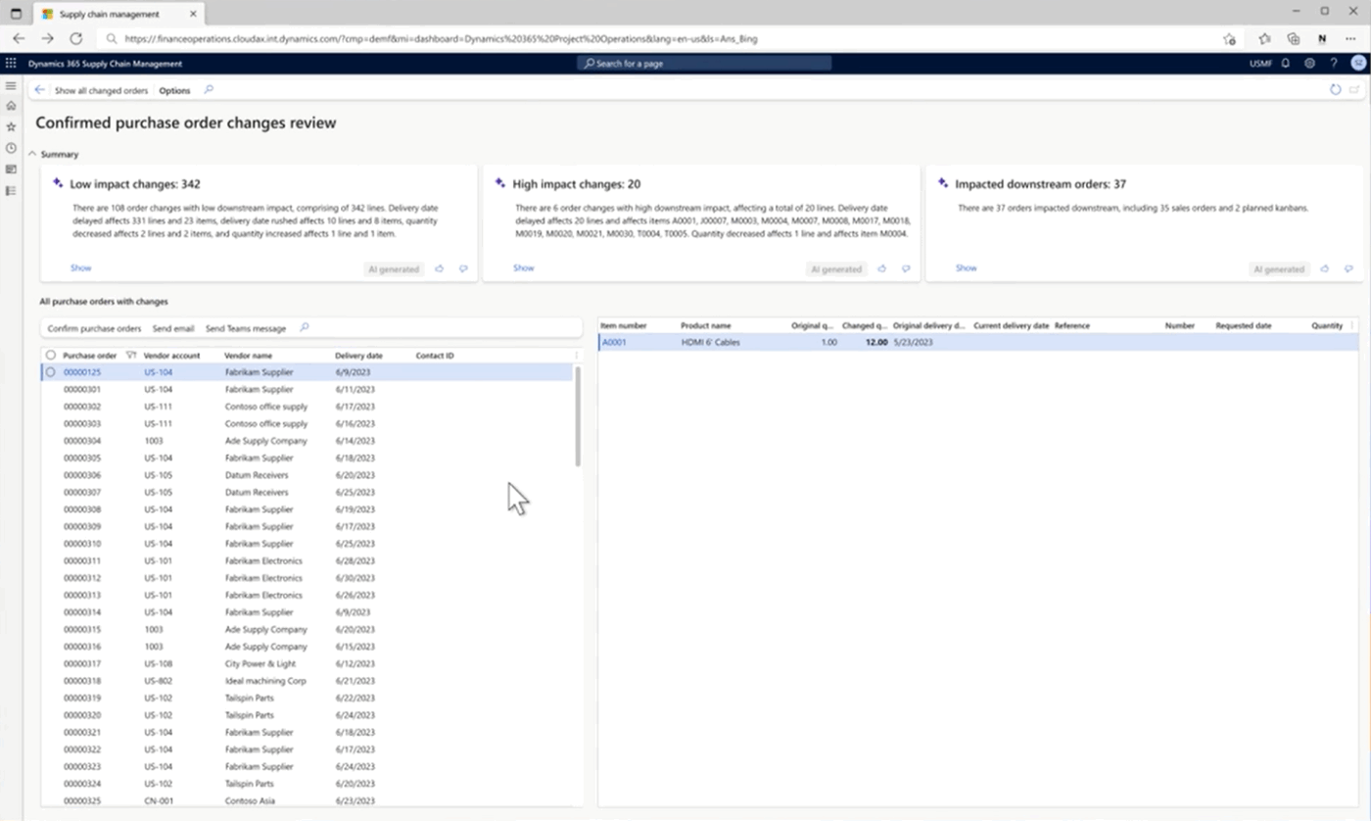Open the purchase orders grid column options menu
The height and width of the screenshot is (821, 1371).
pyautogui.click(x=576, y=356)
